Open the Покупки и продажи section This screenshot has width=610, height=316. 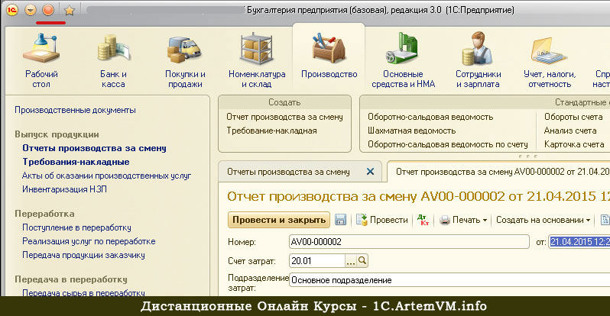click(185, 60)
